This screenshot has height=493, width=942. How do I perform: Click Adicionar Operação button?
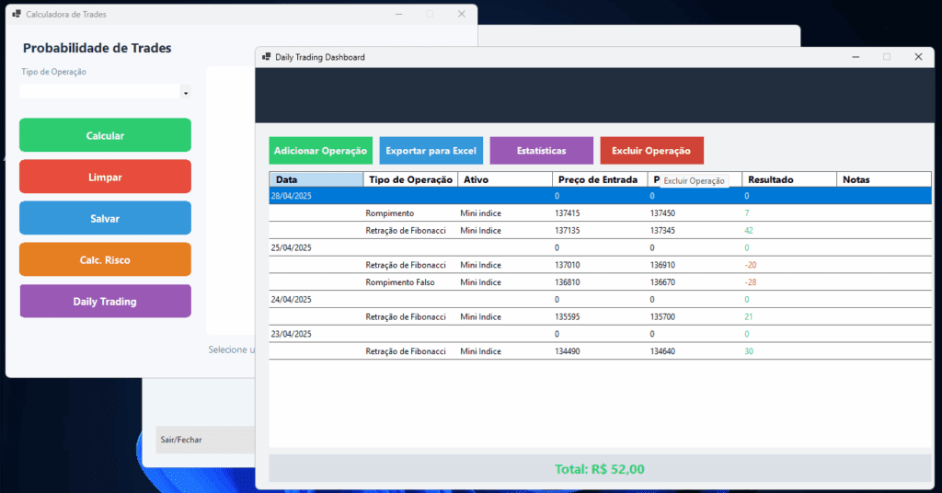(x=321, y=151)
